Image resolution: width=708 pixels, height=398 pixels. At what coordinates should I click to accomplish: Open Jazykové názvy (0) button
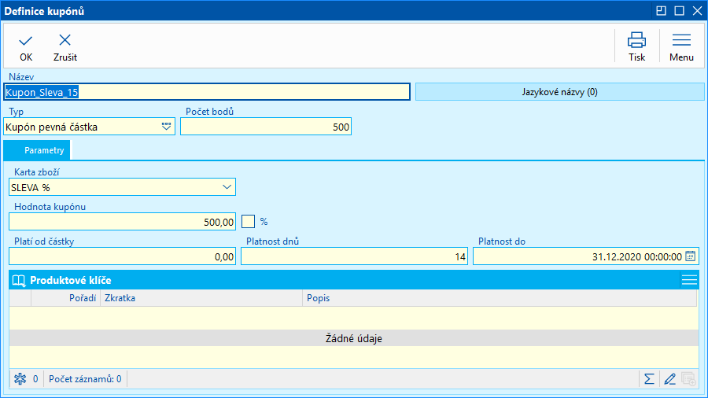(559, 92)
